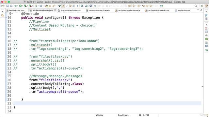
Task: Switch to MyFileRouter.java tab
Action: pyautogui.click(x=17, y=10)
